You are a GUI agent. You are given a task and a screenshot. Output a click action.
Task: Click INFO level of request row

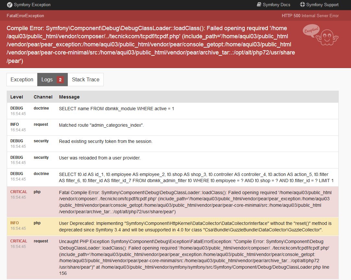(x=15, y=124)
